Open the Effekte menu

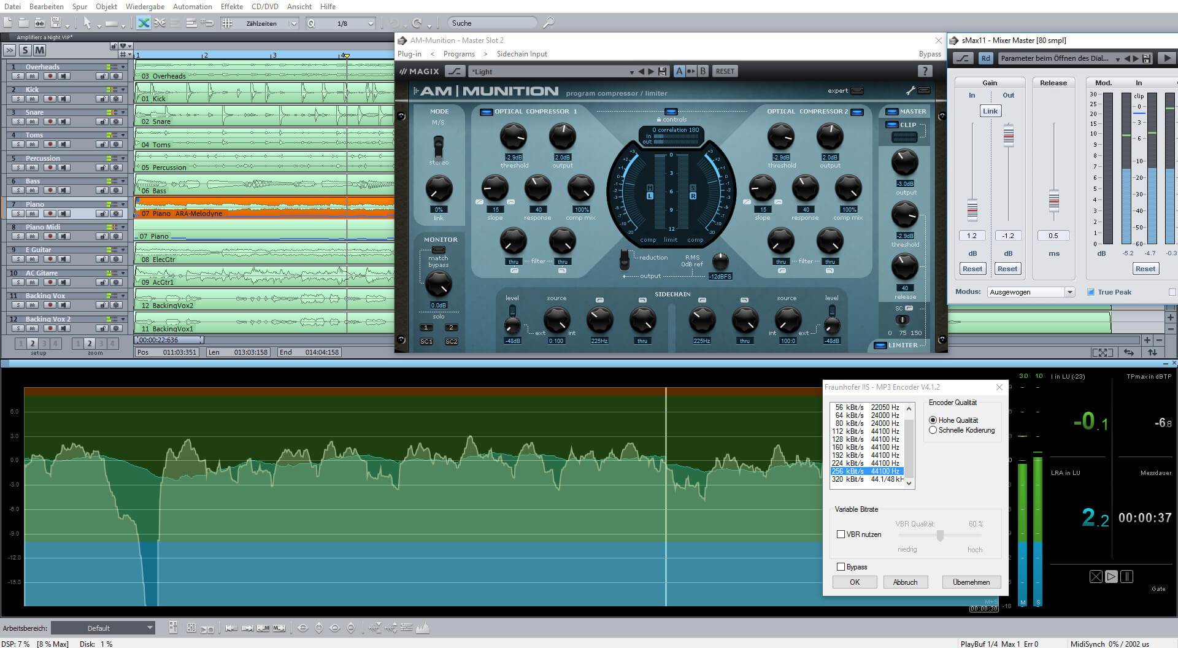(232, 7)
